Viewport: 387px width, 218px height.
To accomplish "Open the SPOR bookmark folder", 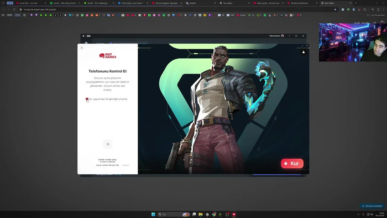I will [x=9, y=15].
